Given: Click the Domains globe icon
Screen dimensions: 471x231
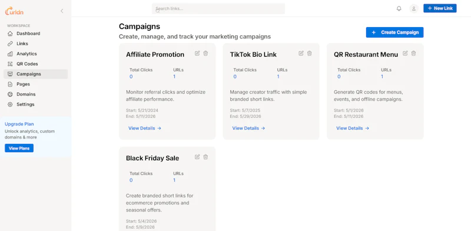Looking at the screenshot, I should click(x=10, y=94).
